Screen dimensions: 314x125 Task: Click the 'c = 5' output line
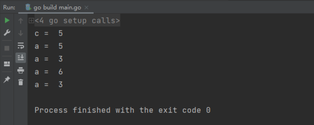point(49,33)
